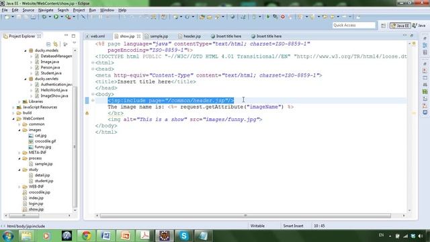Click the open web browser globe icon in toolbar
This screenshot has height=242, width=430.
click(x=232, y=17)
